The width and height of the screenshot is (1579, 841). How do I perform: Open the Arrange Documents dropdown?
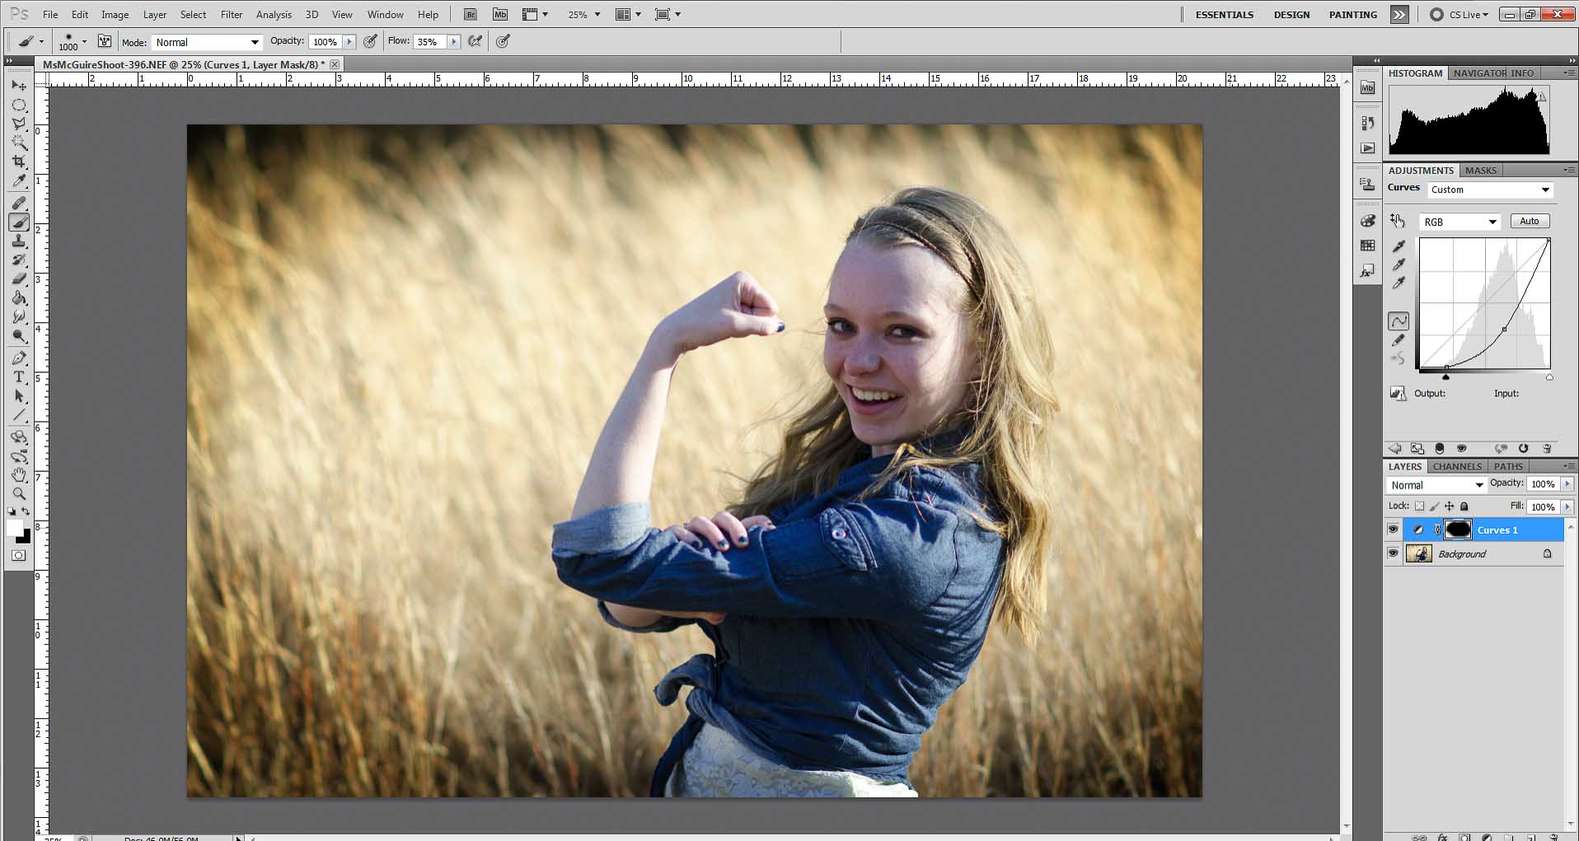[628, 15]
